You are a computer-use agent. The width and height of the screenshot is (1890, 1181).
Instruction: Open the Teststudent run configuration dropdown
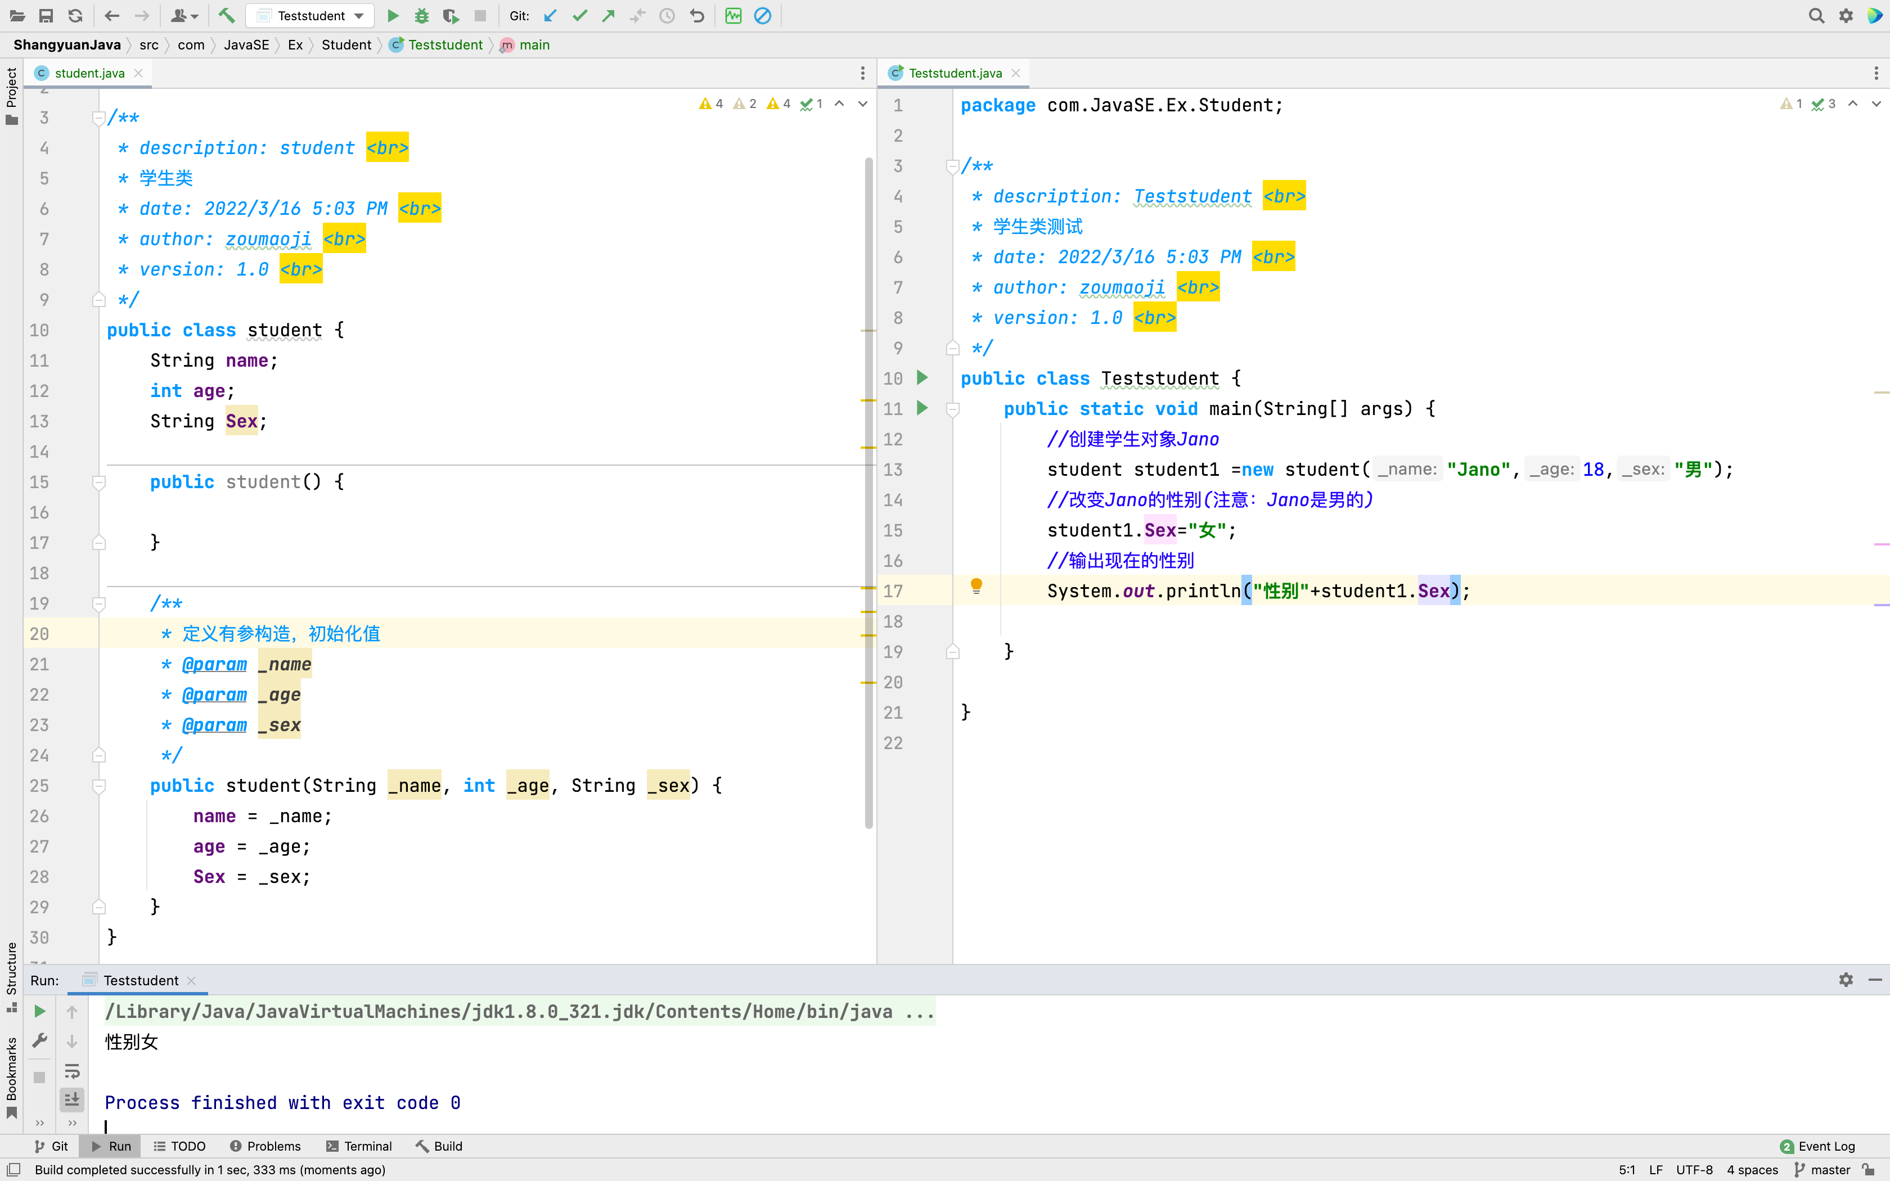coord(359,16)
